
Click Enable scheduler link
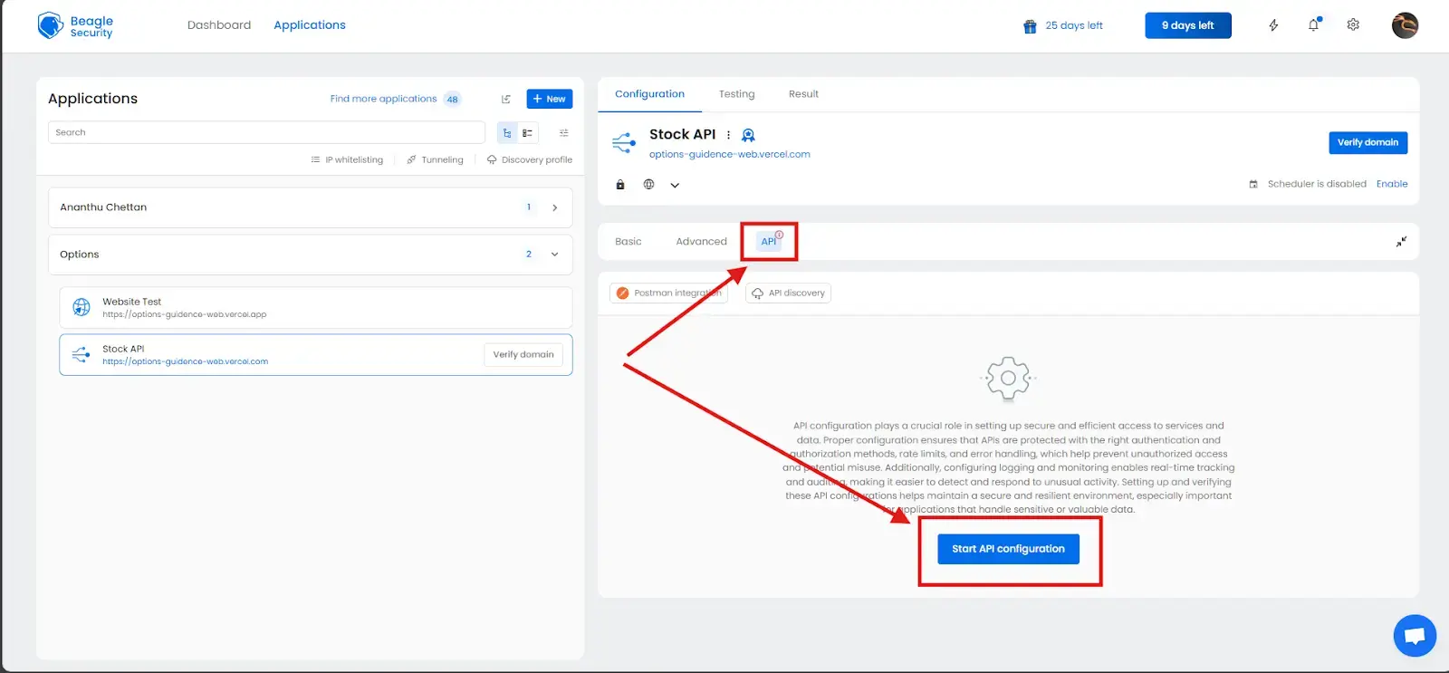(1392, 184)
